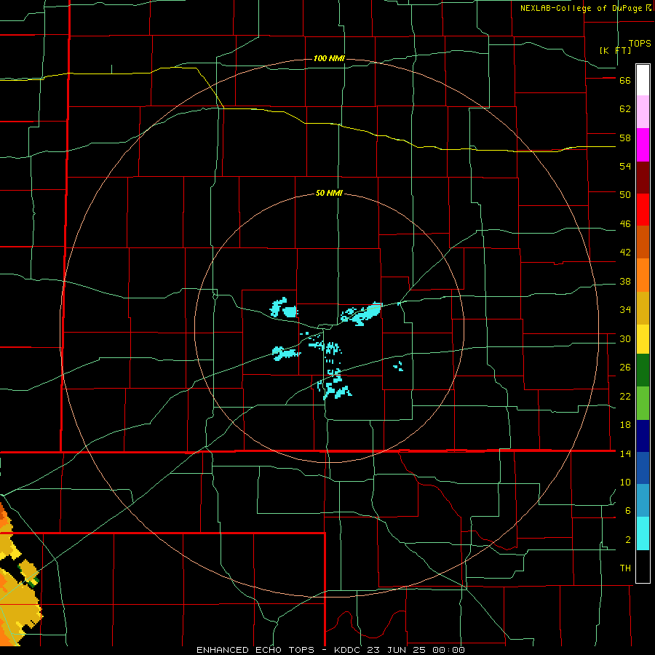Choose the dark orange legend swatch
Viewport: 655px width, 655px height.
pyautogui.click(x=643, y=242)
